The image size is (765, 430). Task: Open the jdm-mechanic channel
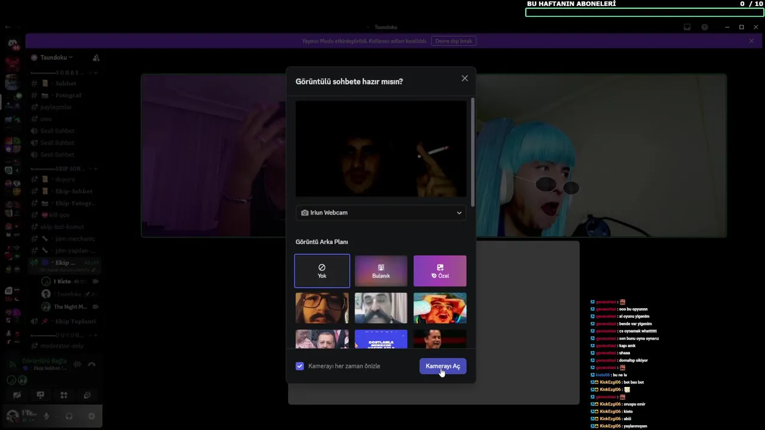click(65, 239)
